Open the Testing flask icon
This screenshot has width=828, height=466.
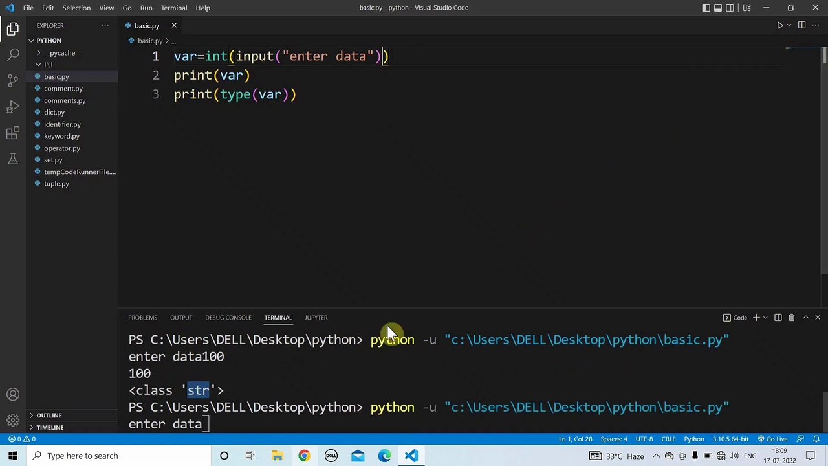pos(13,159)
